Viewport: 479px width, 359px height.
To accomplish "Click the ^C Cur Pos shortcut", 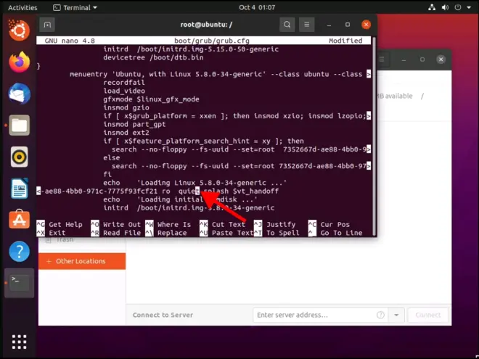I will pos(329,224).
